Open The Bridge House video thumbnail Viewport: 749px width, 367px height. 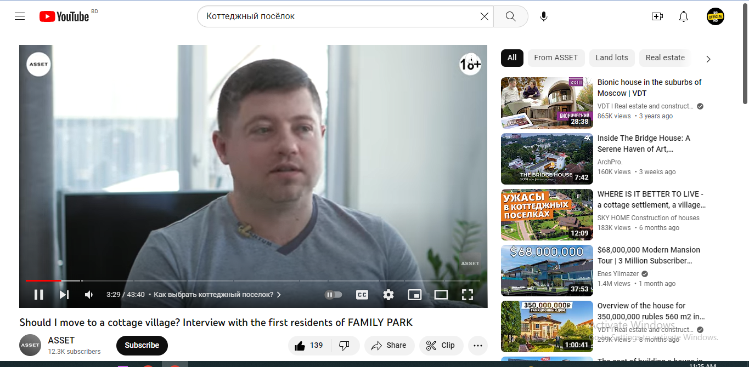coord(547,159)
